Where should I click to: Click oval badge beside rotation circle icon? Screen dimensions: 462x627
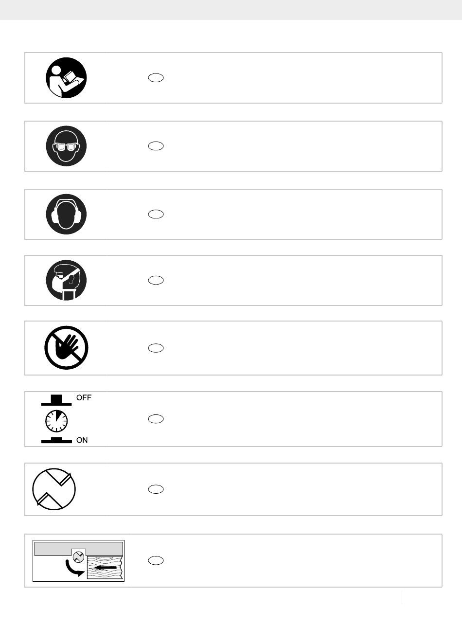click(156, 489)
